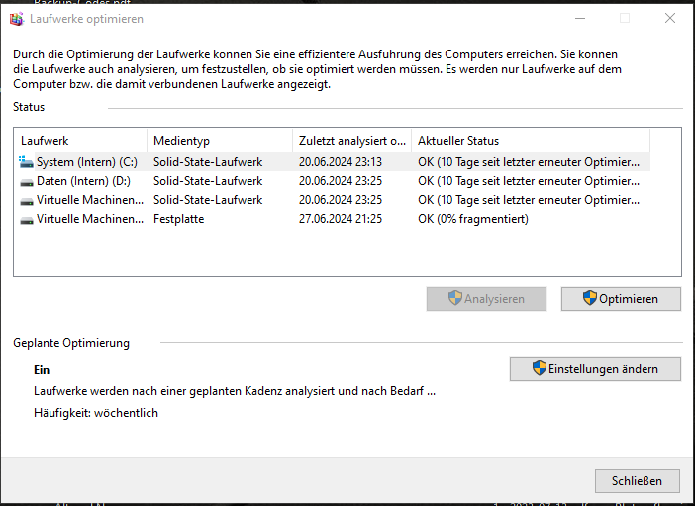Image resolution: width=695 pixels, height=506 pixels.
Task: Click the date 27.06.2024 21:25
Action: 341,219
